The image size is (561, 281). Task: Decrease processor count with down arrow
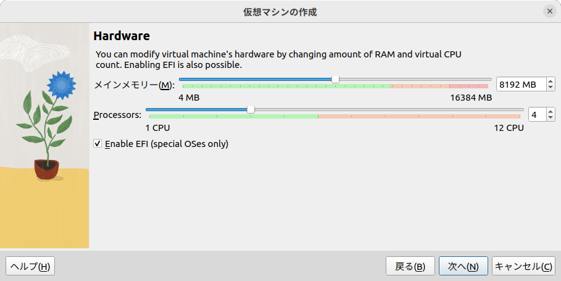pos(551,118)
